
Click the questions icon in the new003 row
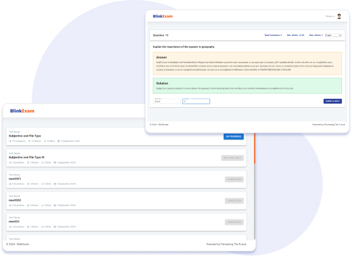[10, 227]
